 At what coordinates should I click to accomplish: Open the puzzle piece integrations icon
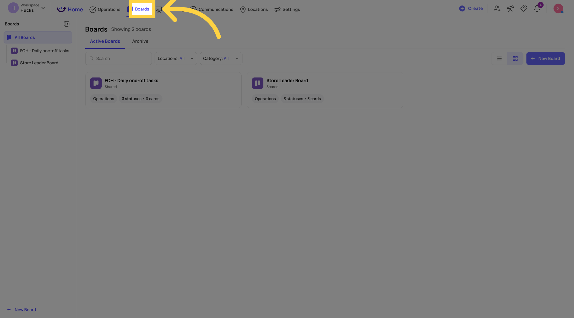point(523,8)
